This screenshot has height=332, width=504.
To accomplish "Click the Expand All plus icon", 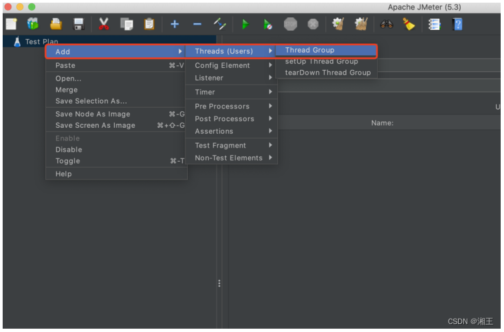I will pos(175,24).
